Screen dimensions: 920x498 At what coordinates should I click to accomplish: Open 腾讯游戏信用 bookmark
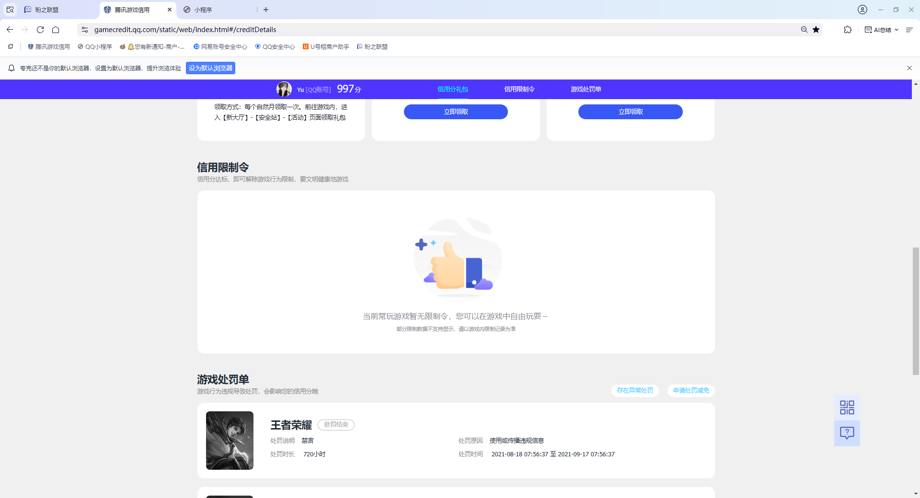coord(49,46)
